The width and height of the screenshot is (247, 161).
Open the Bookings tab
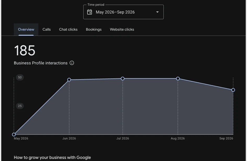pyautogui.click(x=93, y=29)
